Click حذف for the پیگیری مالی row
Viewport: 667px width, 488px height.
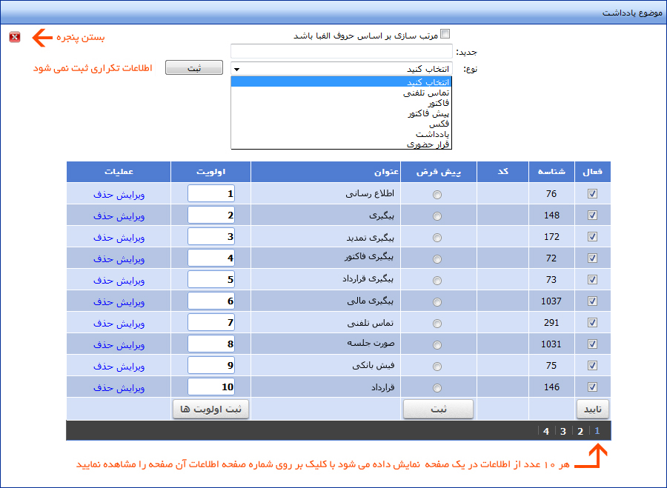coord(103,302)
